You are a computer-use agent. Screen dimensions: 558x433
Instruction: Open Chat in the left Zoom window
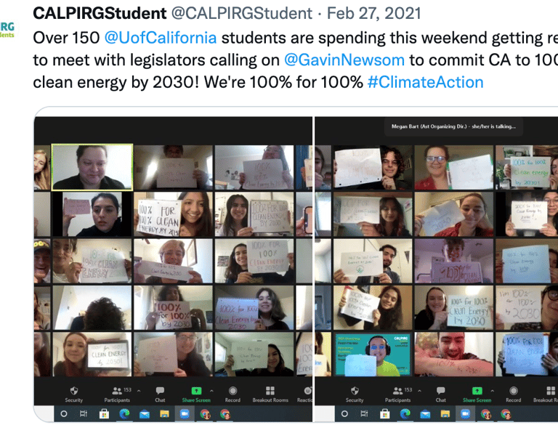[x=160, y=393]
